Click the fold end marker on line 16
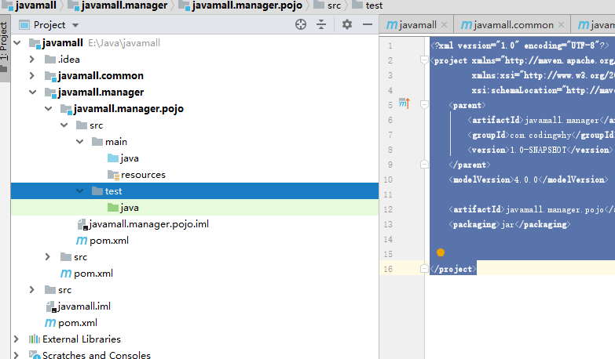 pyautogui.click(x=424, y=268)
